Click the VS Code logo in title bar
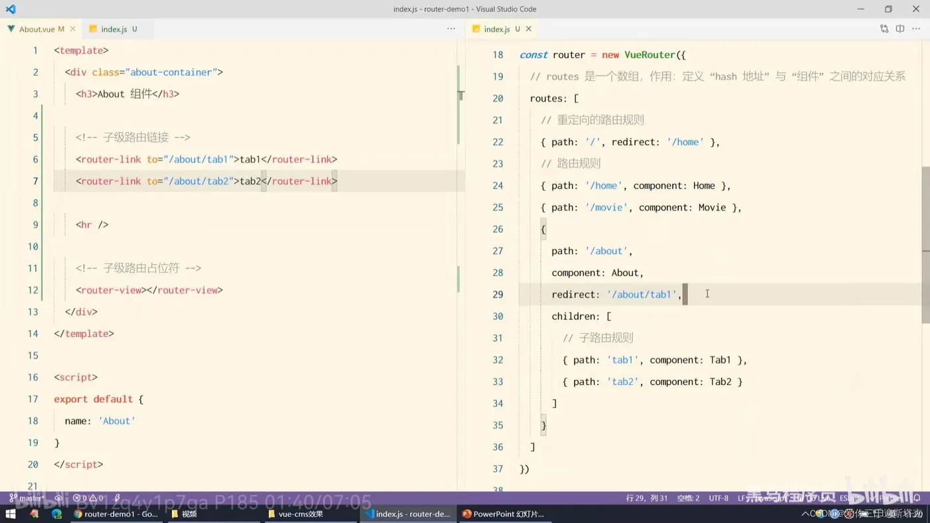 tap(11, 9)
